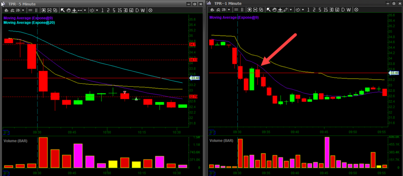Screen dimensions: 403x176
Task: Set 5 Minute chart to Daily (D) timeframe
Action: (x=137, y=10)
